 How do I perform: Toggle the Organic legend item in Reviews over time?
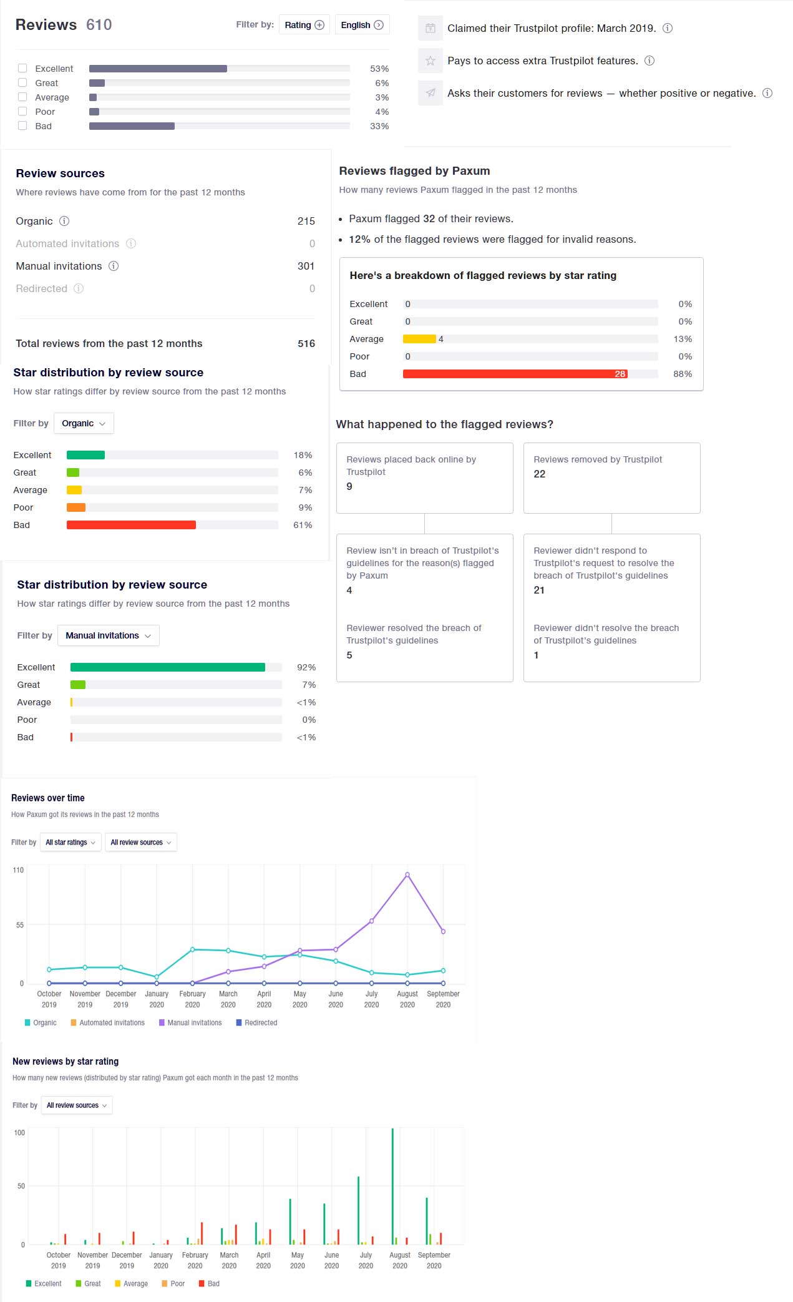click(41, 1022)
